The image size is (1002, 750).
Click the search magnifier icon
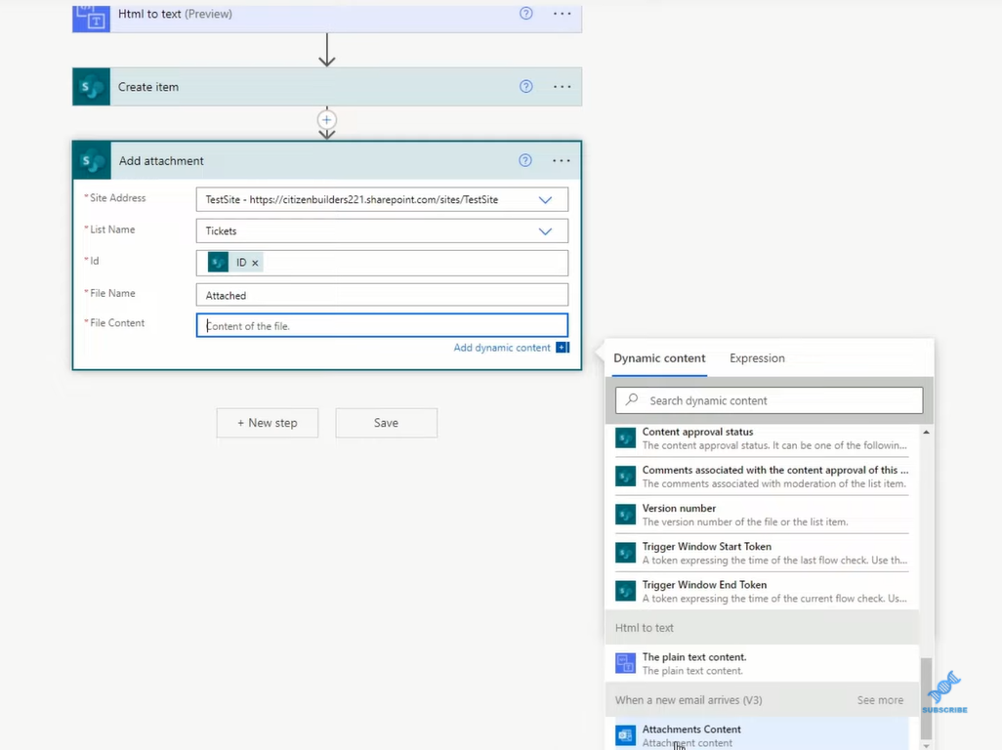point(632,400)
